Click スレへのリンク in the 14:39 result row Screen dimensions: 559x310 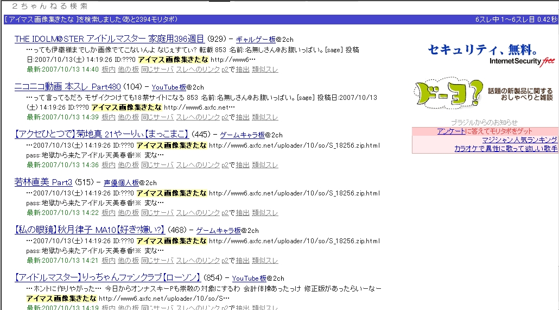(198, 117)
